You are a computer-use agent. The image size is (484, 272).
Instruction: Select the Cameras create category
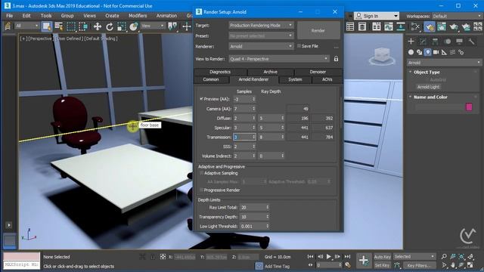tap(436, 52)
